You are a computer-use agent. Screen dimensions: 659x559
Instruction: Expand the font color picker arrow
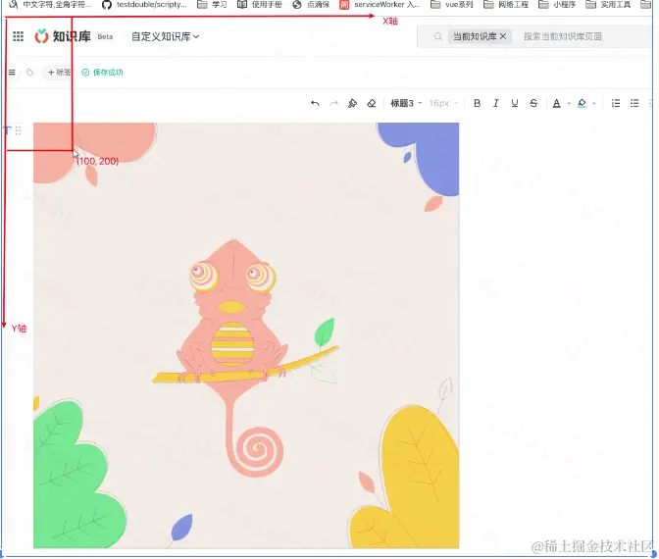[569, 103]
